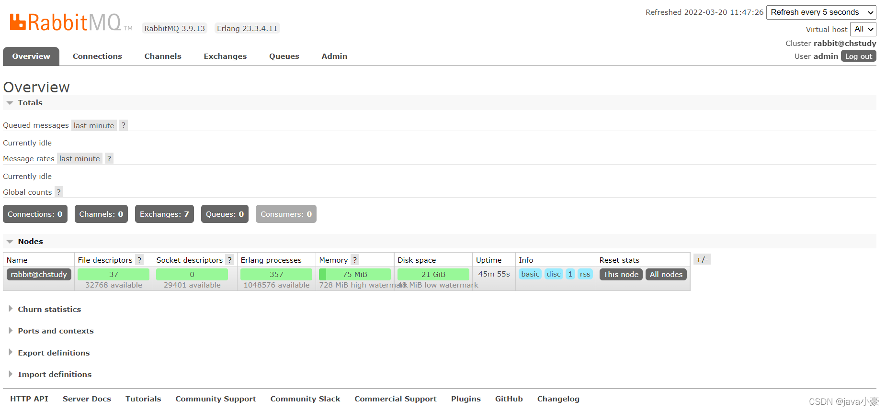Click the 29401 available text
886x411 pixels.
(192, 285)
